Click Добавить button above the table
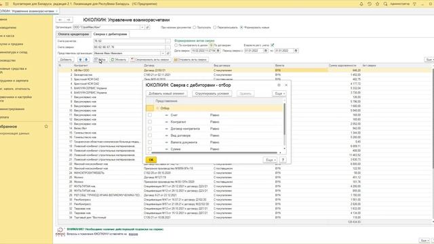434x244 pixels. (66, 60)
